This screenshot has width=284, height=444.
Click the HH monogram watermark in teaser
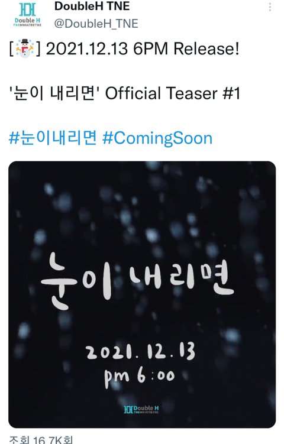[128, 410]
